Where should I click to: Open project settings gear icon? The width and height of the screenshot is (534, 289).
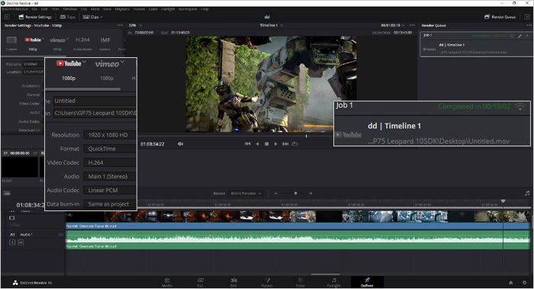pos(525,283)
